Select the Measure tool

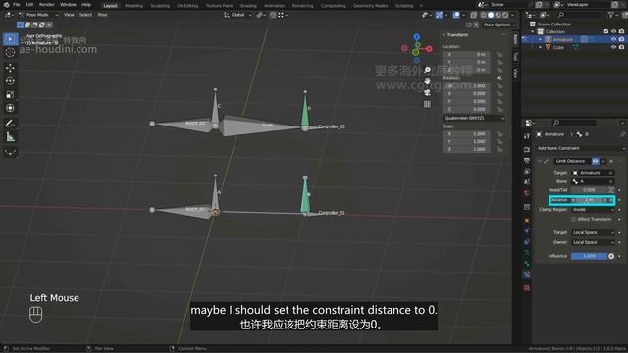coord(11,137)
